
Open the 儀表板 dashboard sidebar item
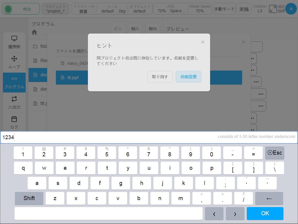point(14,42)
